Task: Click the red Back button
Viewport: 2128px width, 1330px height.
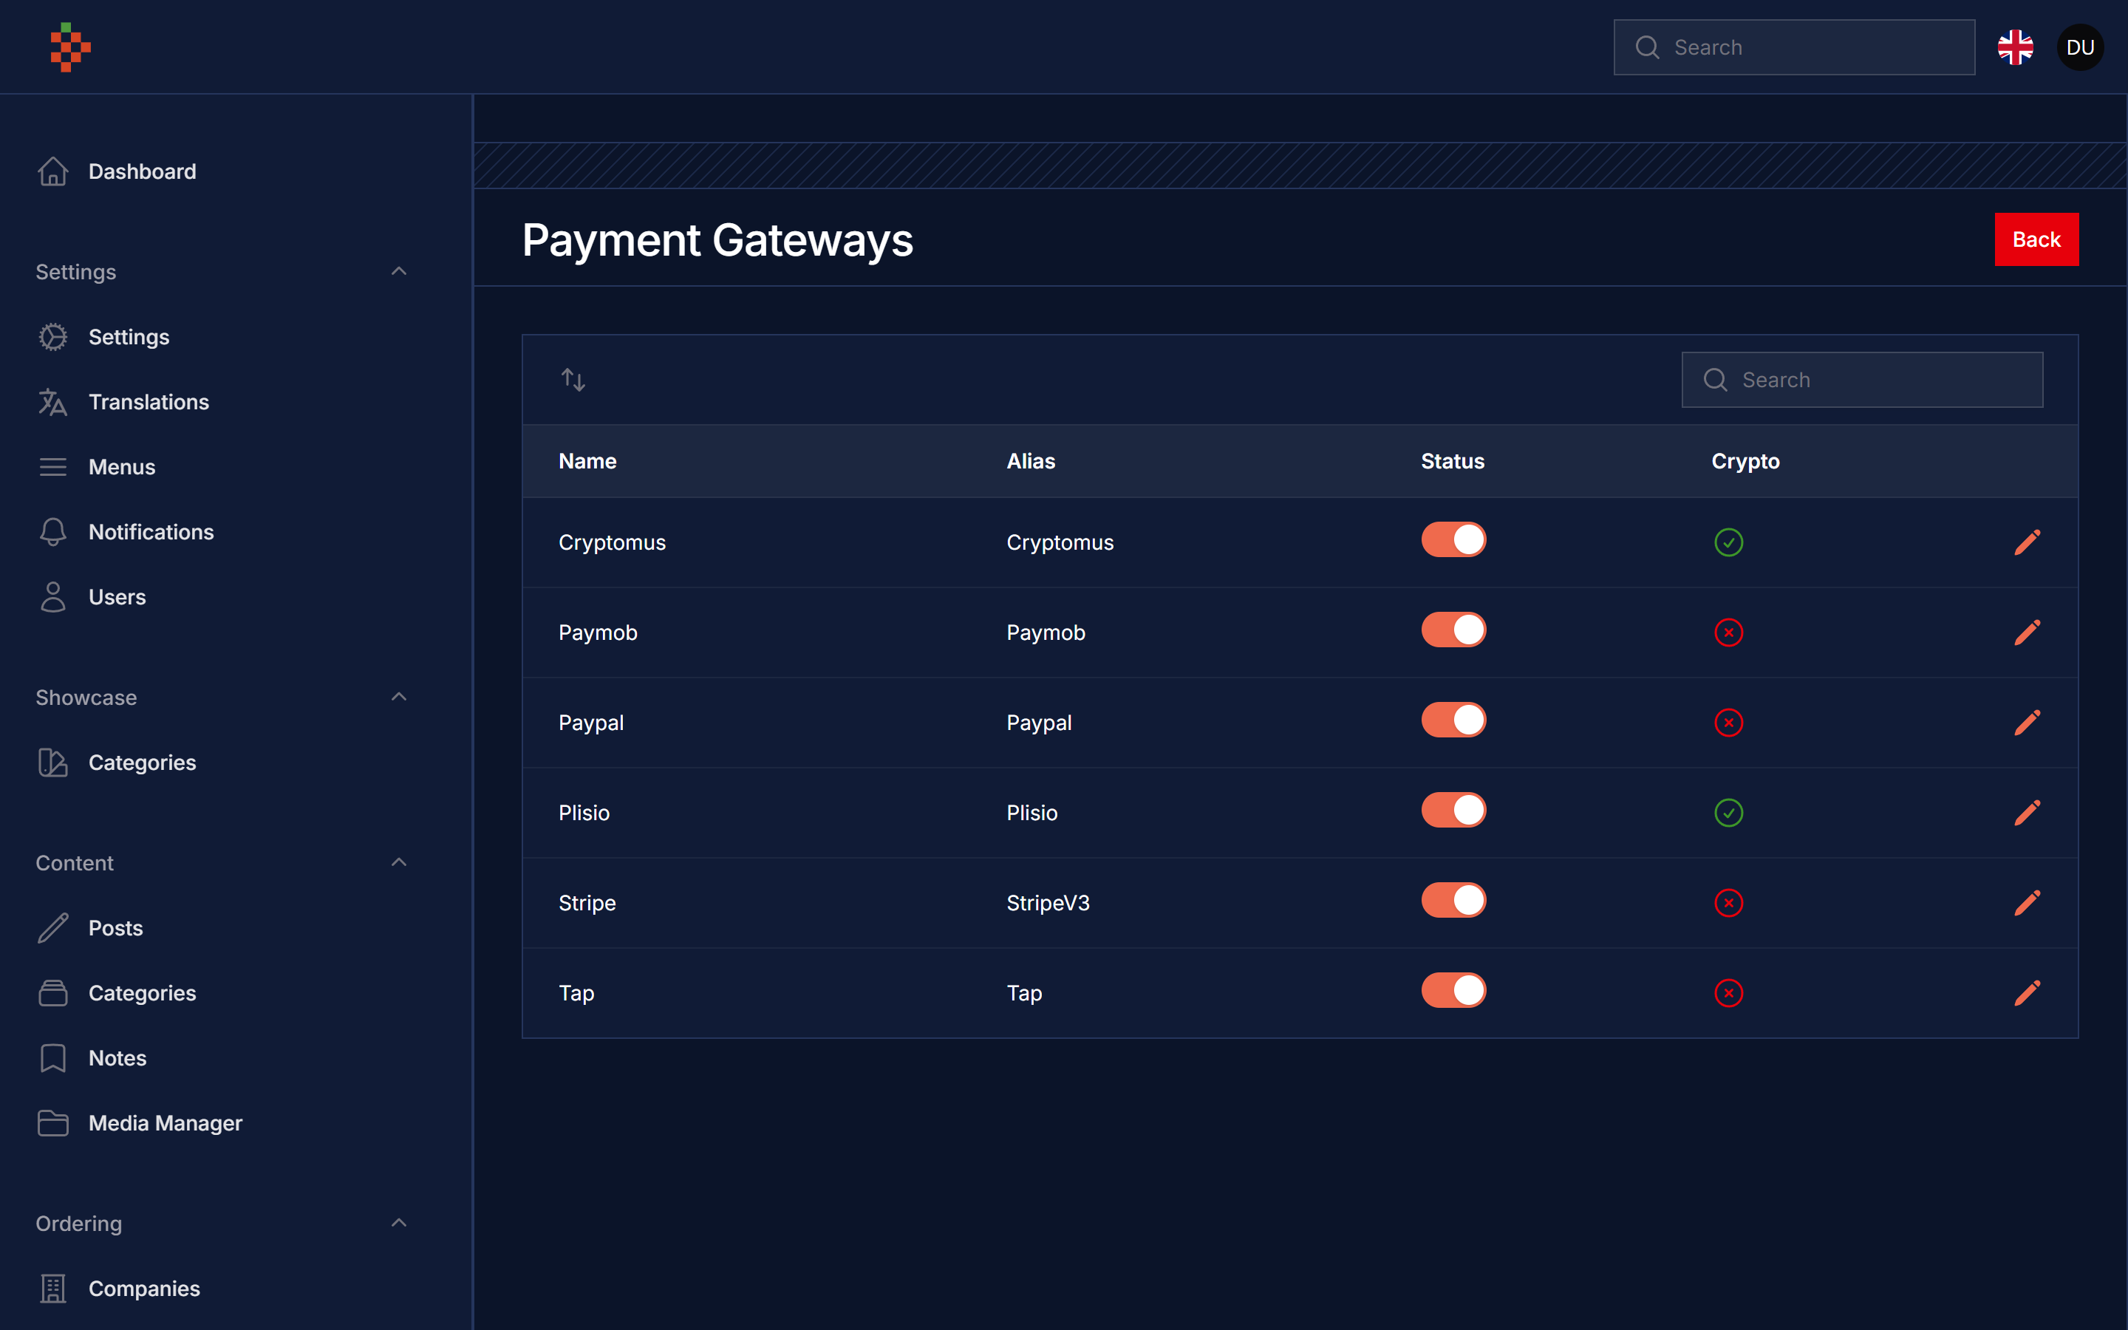Action: (x=2036, y=239)
